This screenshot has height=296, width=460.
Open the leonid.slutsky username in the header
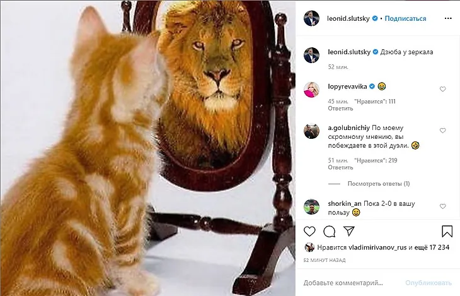pyautogui.click(x=349, y=19)
